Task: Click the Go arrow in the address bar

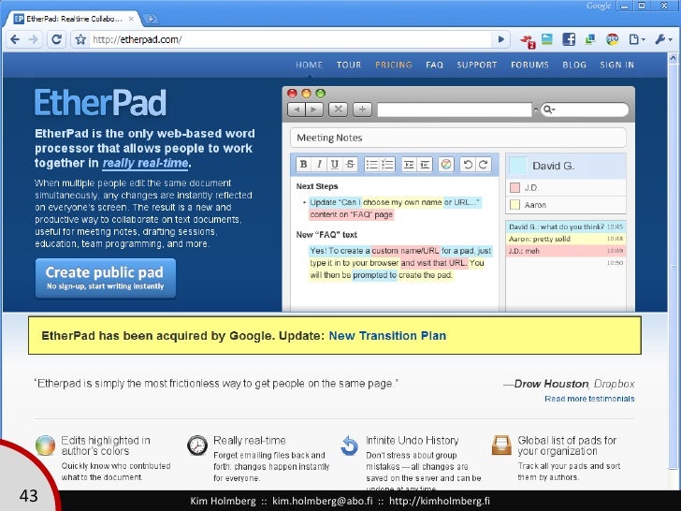Action: (x=500, y=39)
